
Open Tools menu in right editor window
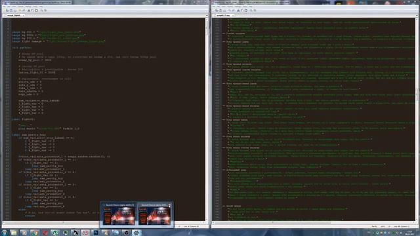click(245, 7)
